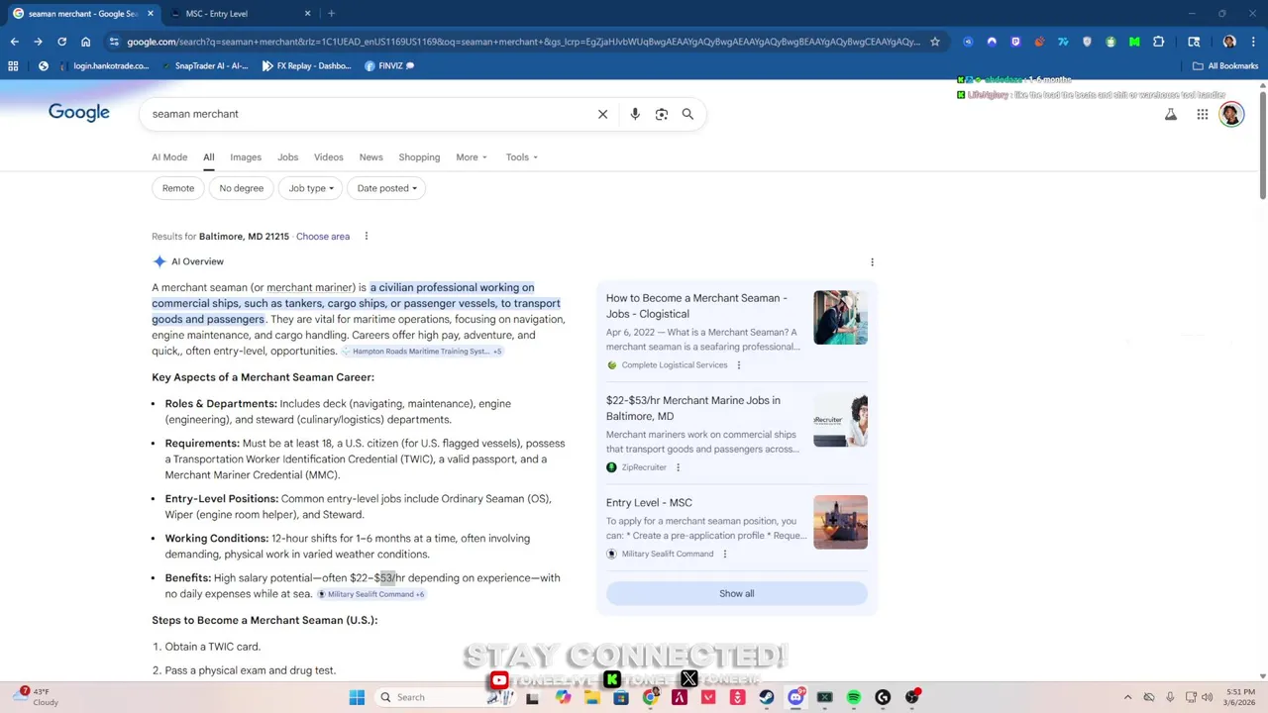The width and height of the screenshot is (1268, 713).
Task: Open Chrome three-dot menu
Action: [1253, 42]
